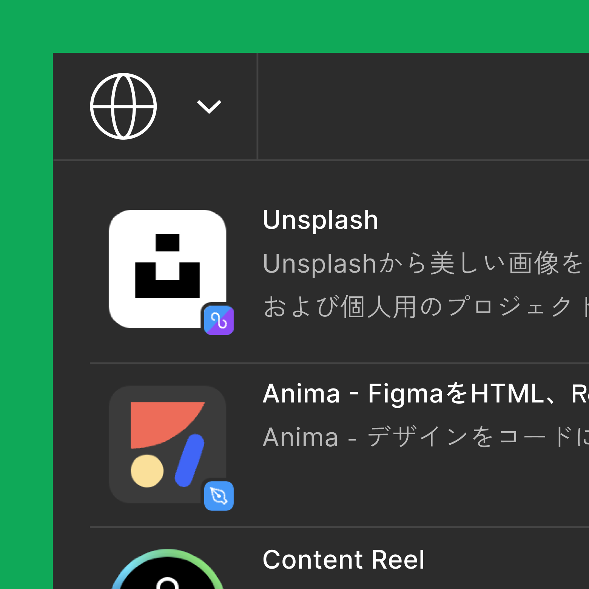Click the purple widget badge on Unsplash
The image size is (589, 589).
click(x=219, y=320)
